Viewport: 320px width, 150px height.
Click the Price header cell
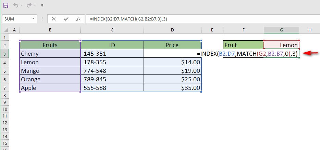click(173, 45)
